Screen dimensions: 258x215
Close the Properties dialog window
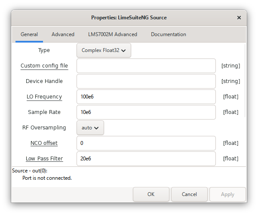[x=239, y=18]
